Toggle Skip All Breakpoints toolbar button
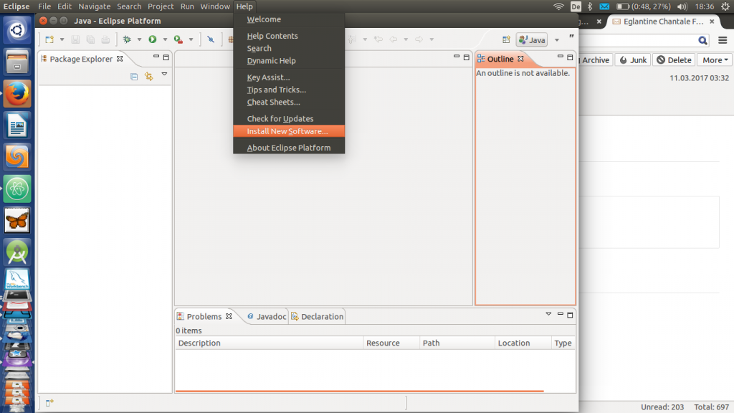Screen dimensions: 734x413 click(x=211, y=39)
